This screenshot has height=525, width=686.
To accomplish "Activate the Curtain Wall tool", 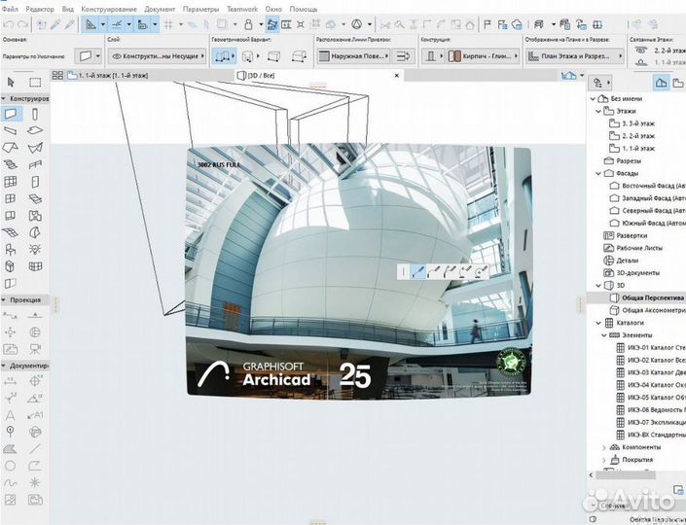I will (x=11, y=182).
